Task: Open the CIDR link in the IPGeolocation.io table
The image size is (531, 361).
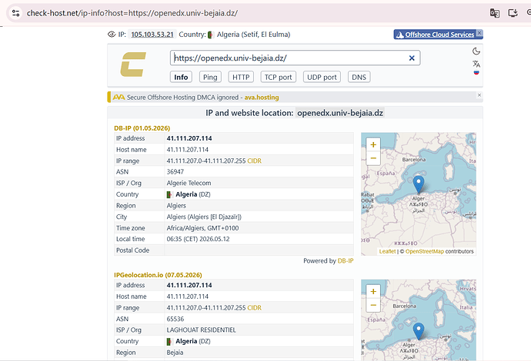Action: coord(254,308)
